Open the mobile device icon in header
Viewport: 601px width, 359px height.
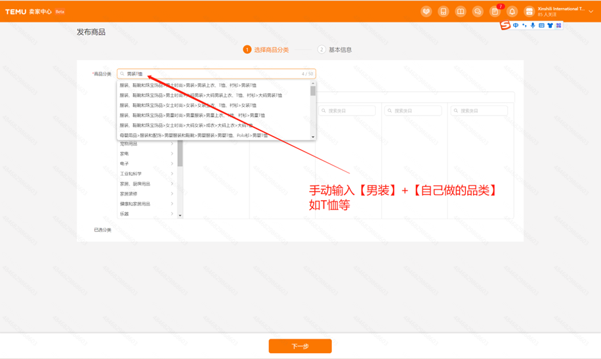[443, 12]
